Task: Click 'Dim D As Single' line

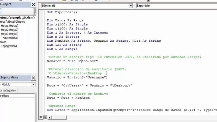Action: (62, 49)
